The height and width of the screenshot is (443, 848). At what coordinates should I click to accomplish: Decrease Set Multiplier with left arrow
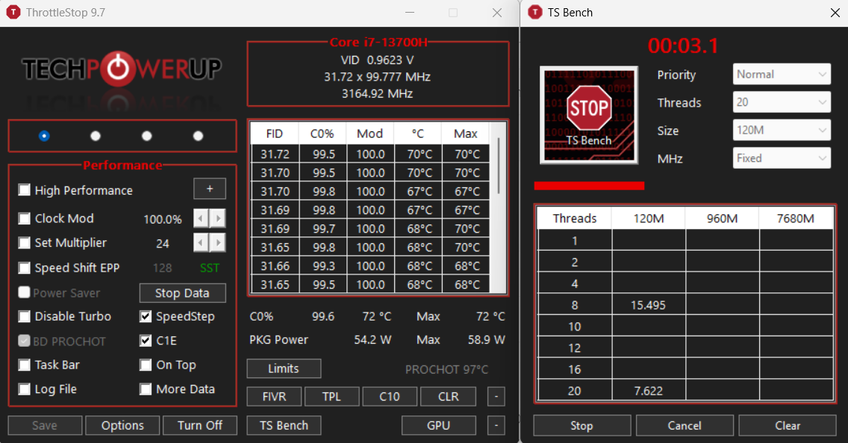point(202,242)
